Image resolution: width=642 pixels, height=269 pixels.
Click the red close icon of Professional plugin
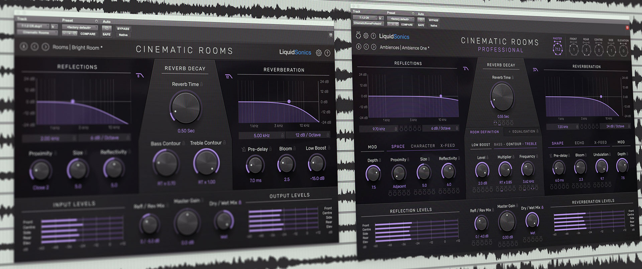627,27
